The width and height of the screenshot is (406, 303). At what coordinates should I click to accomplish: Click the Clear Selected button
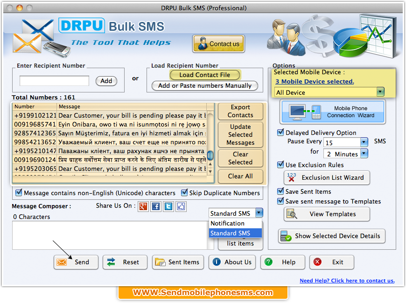240,158
